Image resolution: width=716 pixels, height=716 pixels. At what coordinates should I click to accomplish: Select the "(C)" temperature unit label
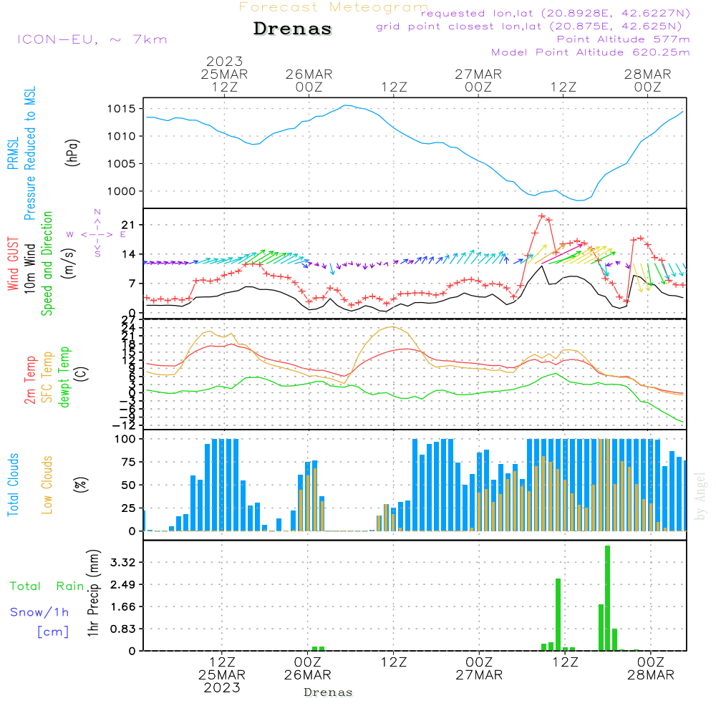click(x=82, y=374)
